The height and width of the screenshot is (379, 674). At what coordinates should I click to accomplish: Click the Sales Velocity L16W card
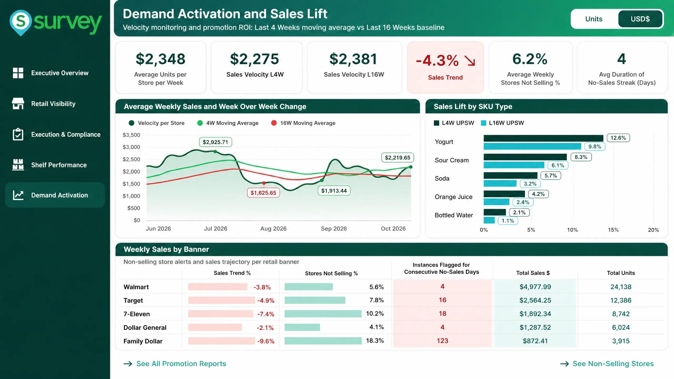click(354, 67)
